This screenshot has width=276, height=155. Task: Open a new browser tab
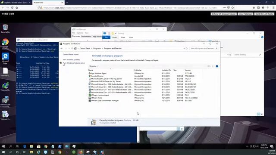[67, 3]
